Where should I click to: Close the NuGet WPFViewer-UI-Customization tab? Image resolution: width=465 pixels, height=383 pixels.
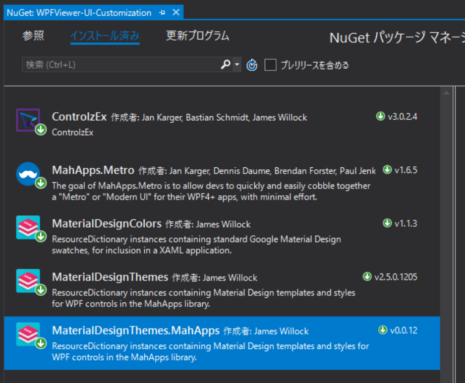(176, 12)
